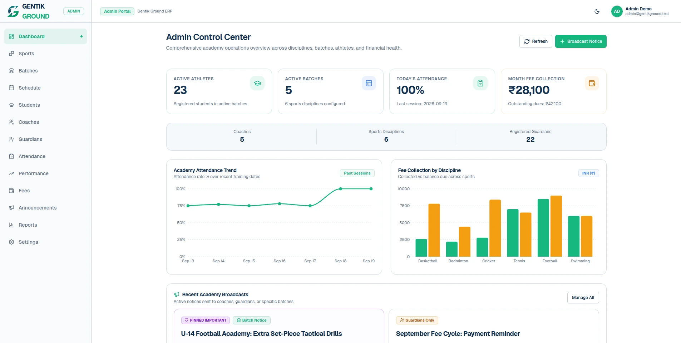Click the Outstanding dues ₹42,100 text
The height and width of the screenshot is (343, 681).
pyautogui.click(x=535, y=104)
